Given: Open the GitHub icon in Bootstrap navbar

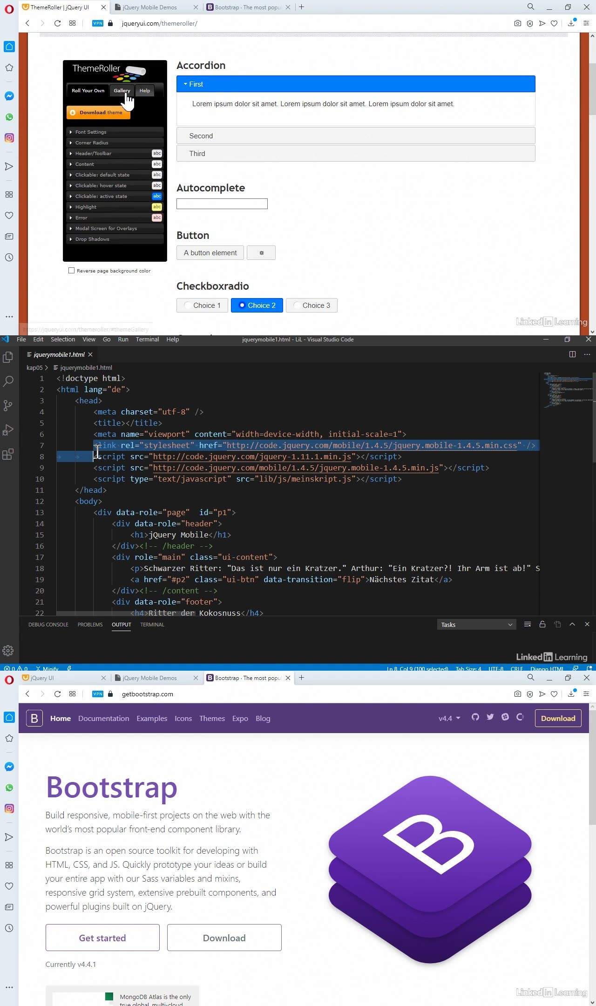Looking at the screenshot, I should tap(475, 717).
